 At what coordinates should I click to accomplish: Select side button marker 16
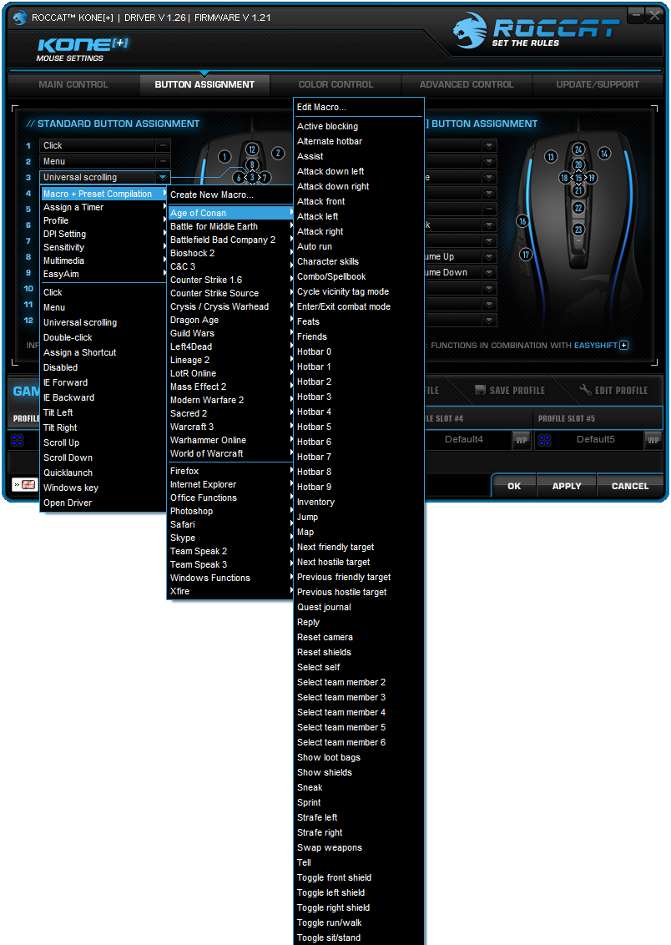[x=522, y=221]
